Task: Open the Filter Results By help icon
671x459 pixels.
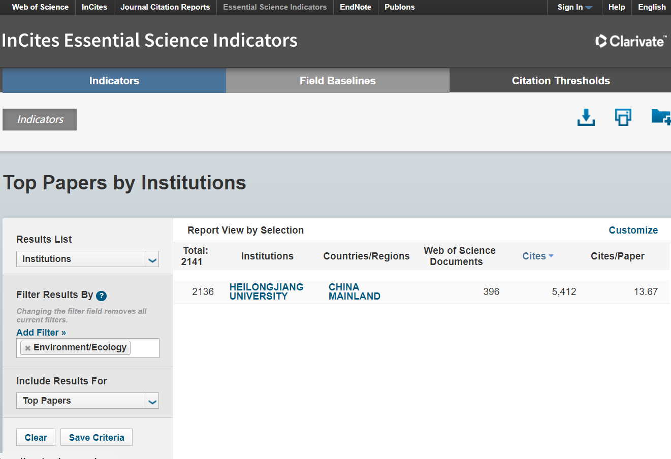Action: [102, 296]
